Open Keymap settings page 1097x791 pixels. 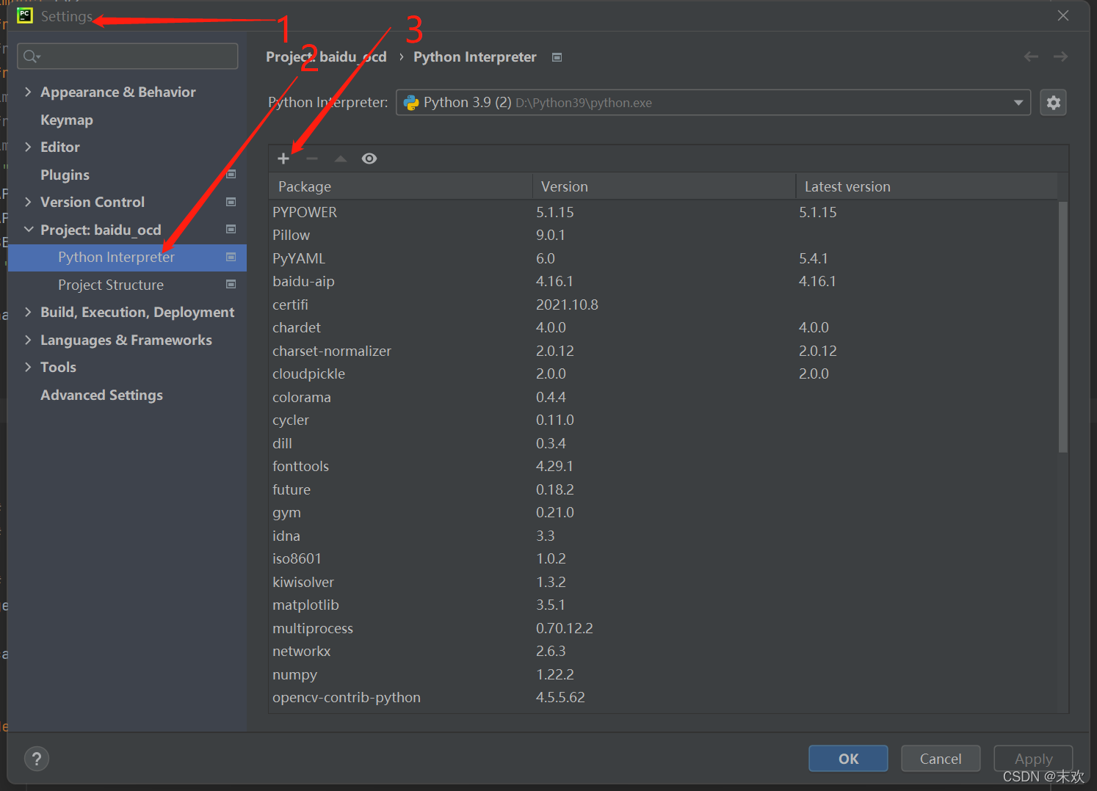pos(67,120)
